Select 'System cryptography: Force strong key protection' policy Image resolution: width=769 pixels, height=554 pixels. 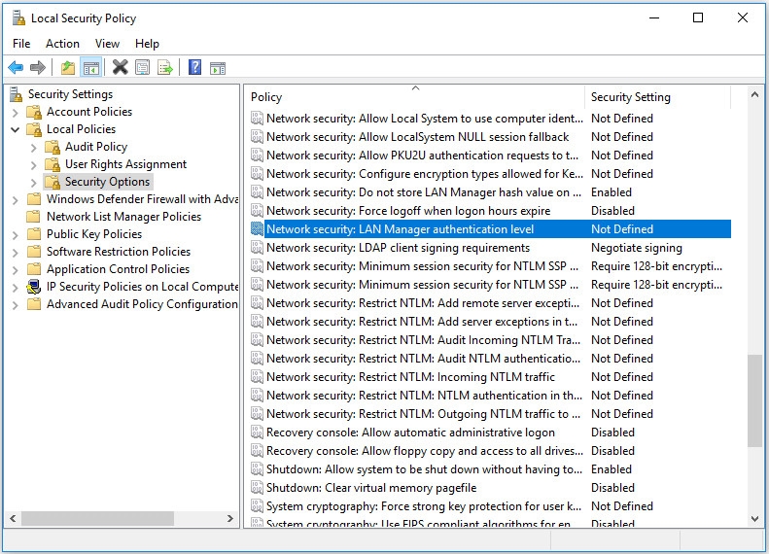coord(490,506)
